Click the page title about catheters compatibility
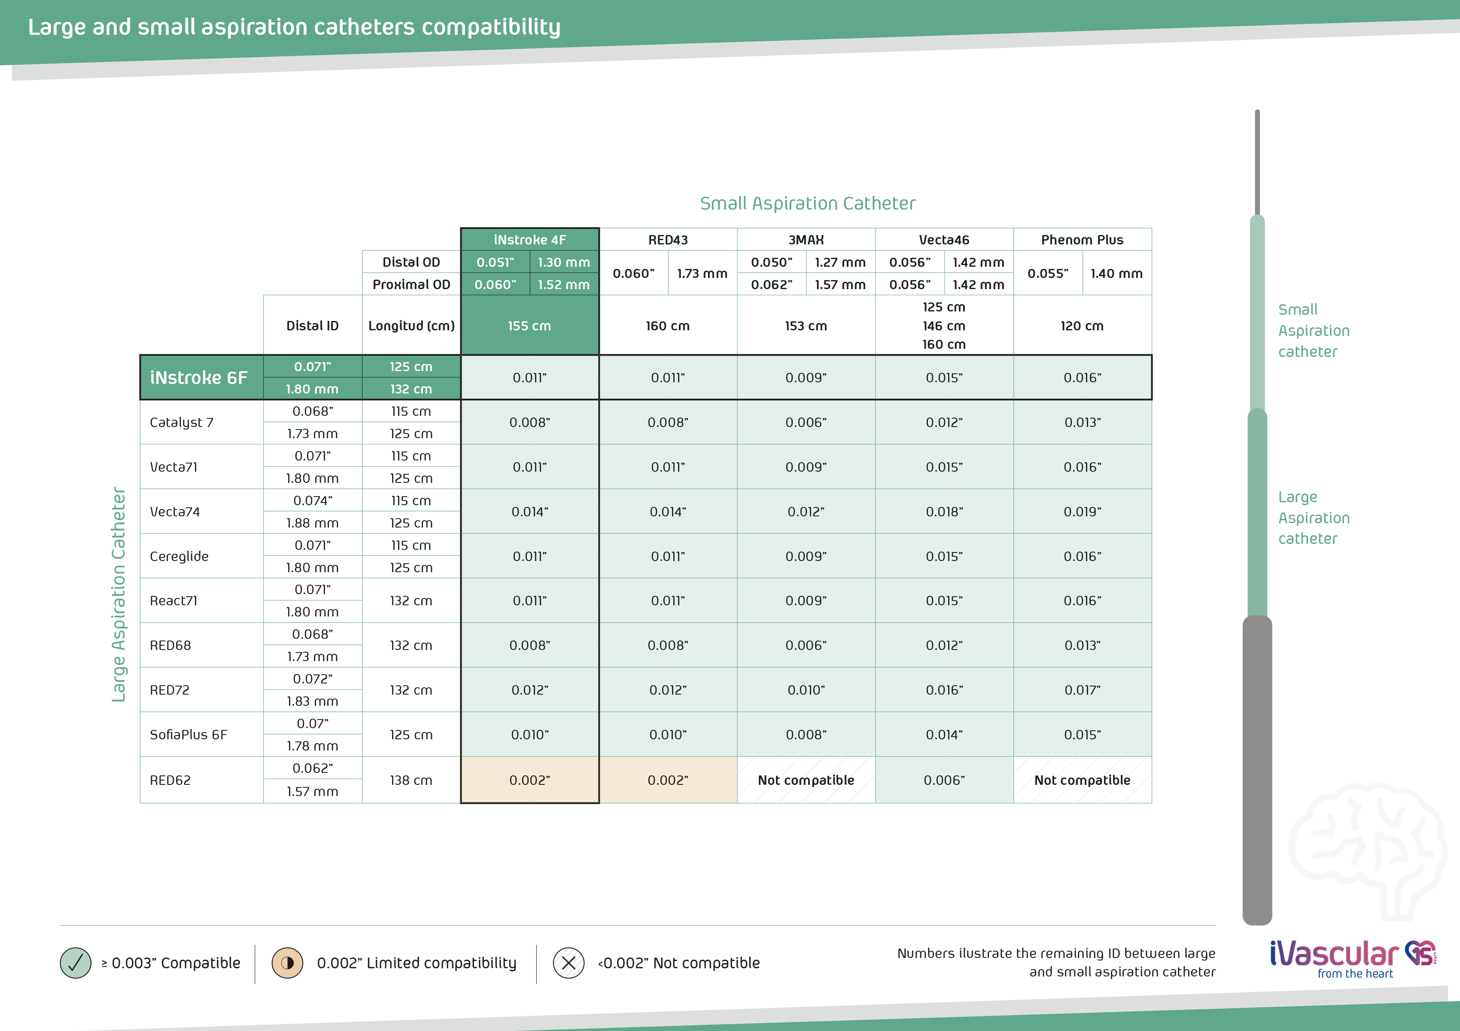 pos(295,27)
